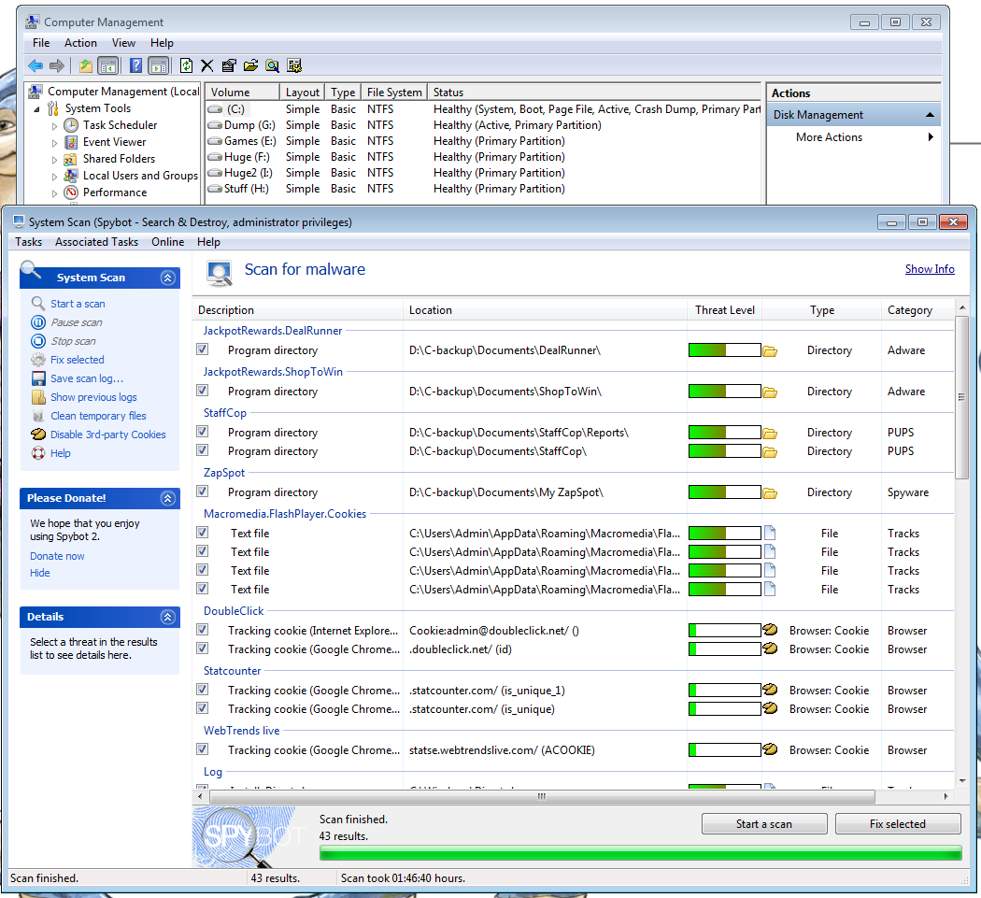The image size is (981, 898).
Task: Expand the Task Scheduler tree node
Action: [54, 126]
